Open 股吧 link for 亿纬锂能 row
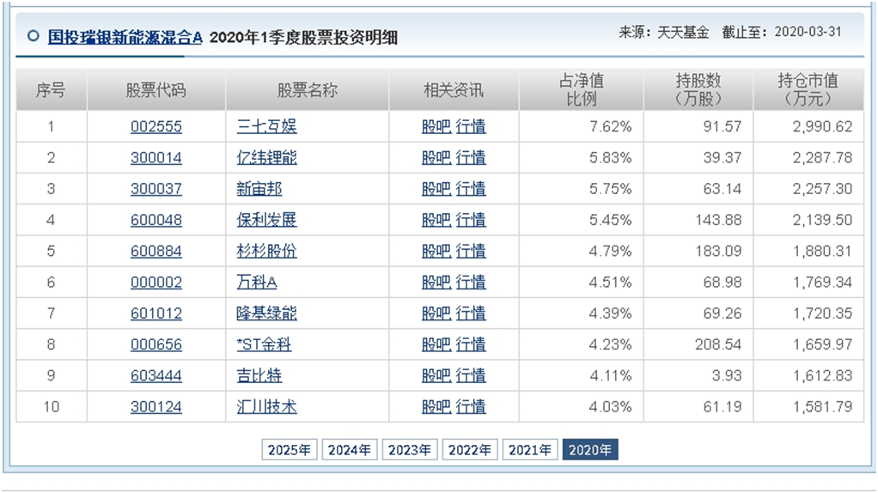The width and height of the screenshot is (878, 493). click(x=436, y=158)
